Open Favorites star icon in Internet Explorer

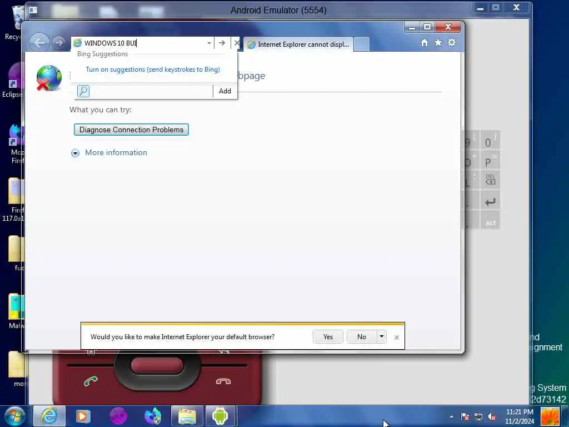pyautogui.click(x=438, y=43)
